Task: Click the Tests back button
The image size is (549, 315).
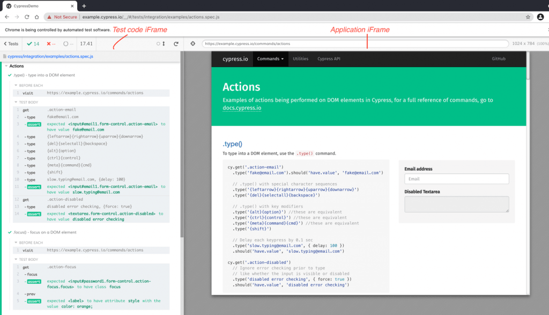Action: (11, 43)
